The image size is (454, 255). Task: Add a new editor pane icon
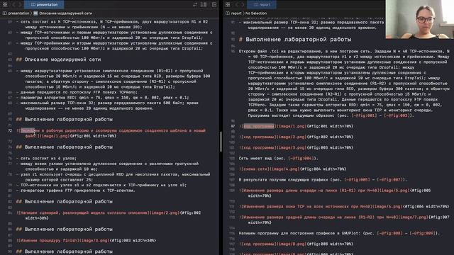214,4
